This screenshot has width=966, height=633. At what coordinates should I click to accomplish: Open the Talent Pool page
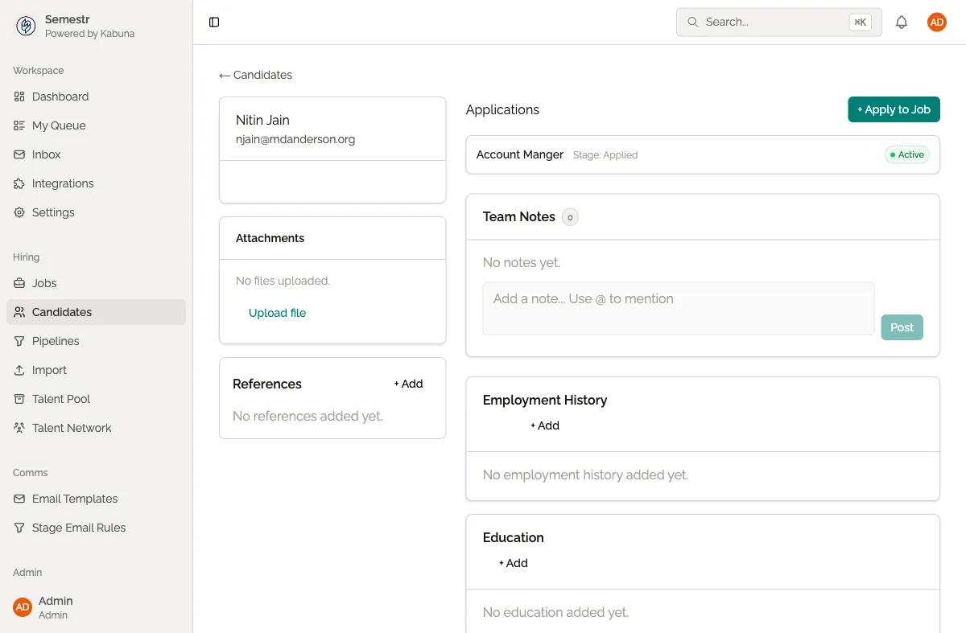pos(61,399)
